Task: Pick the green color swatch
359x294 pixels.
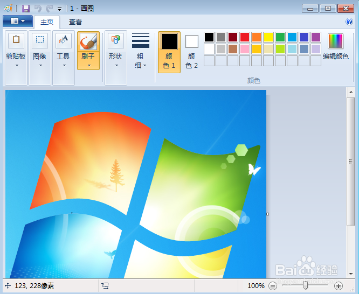Action: pyautogui.click(x=280, y=37)
